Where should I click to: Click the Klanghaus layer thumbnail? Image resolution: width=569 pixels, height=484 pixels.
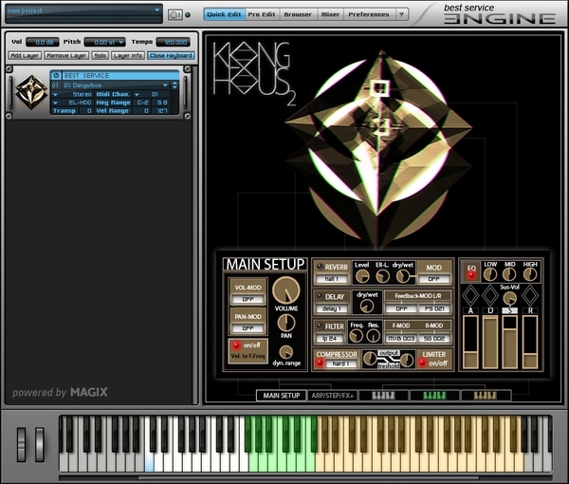click(30, 93)
